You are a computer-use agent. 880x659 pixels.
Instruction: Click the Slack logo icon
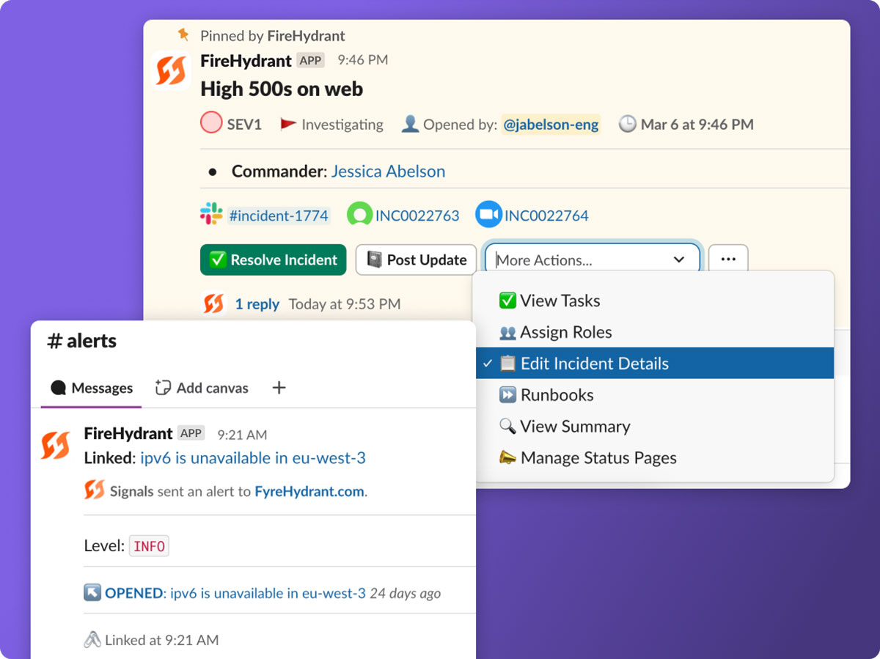[211, 214]
